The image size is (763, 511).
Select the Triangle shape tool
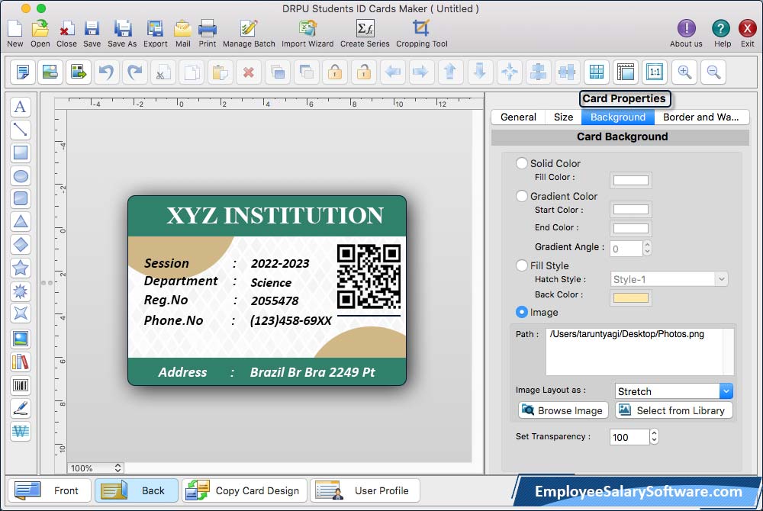tap(21, 222)
